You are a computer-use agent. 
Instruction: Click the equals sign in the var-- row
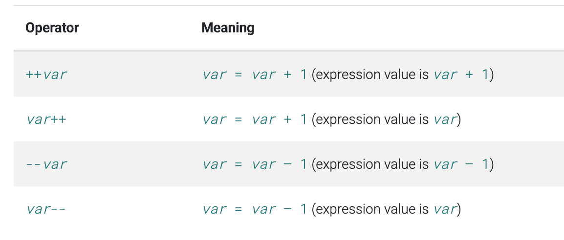click(238, 209)
